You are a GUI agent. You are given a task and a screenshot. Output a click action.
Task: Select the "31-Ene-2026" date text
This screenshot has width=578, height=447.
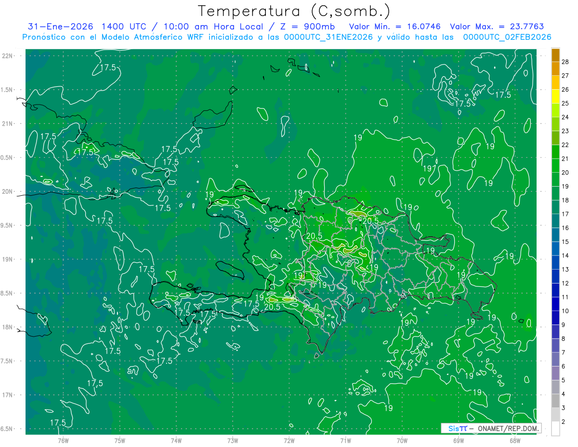point(61,27)
